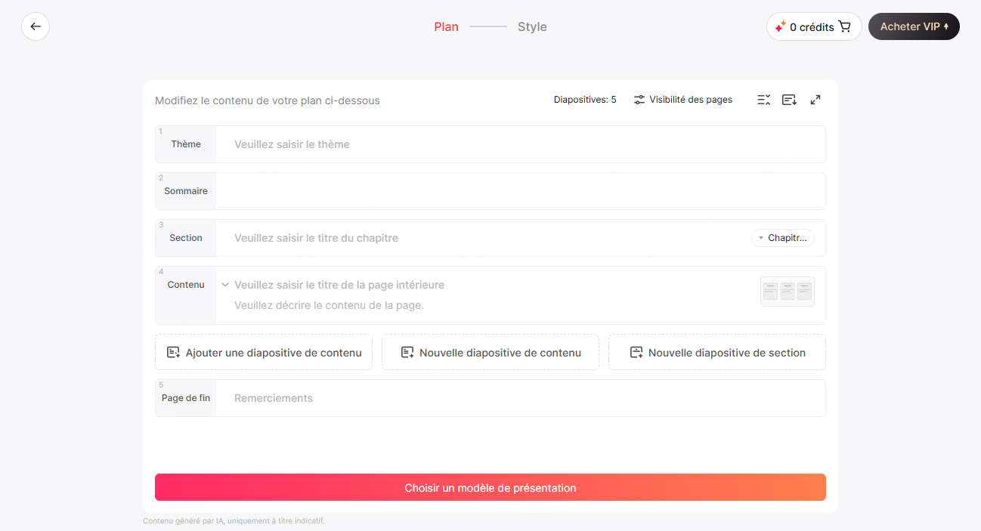981x531 pixels.
Task: Click Choisir un modèle de présentation
Action: click(x=490, y=487)
